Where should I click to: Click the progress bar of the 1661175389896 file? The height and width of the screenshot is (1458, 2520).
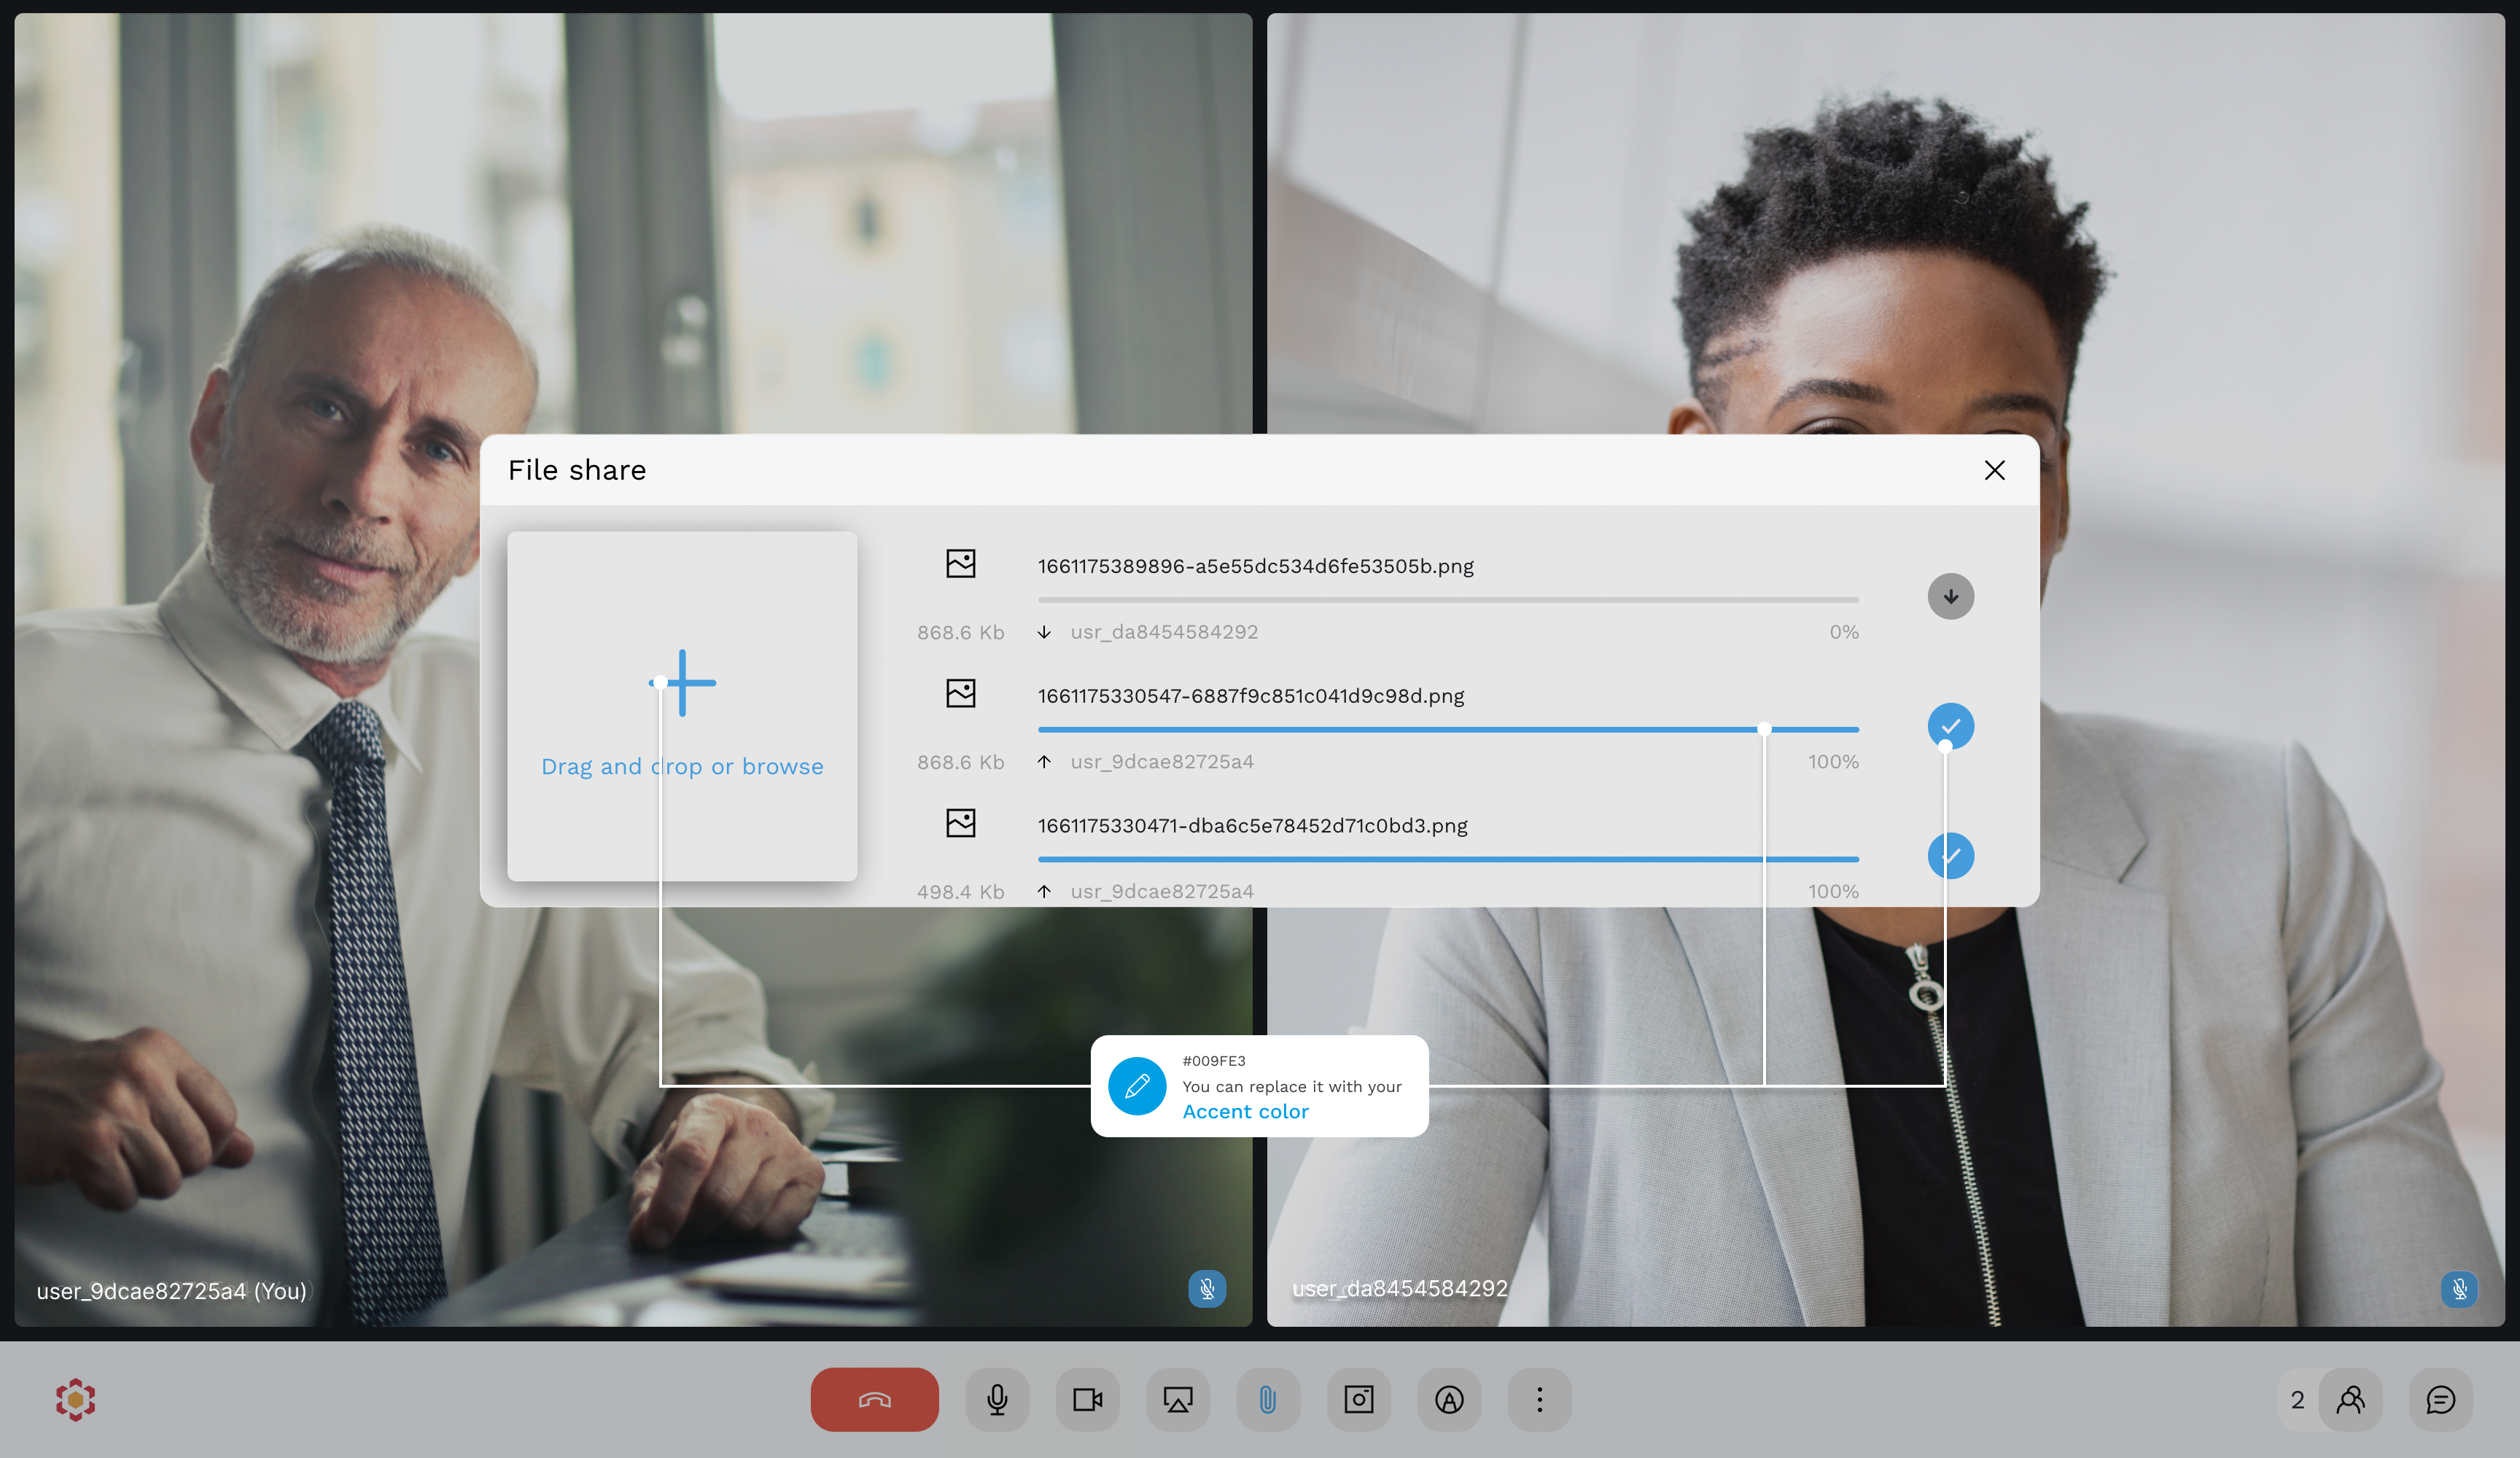(1448, 600)
